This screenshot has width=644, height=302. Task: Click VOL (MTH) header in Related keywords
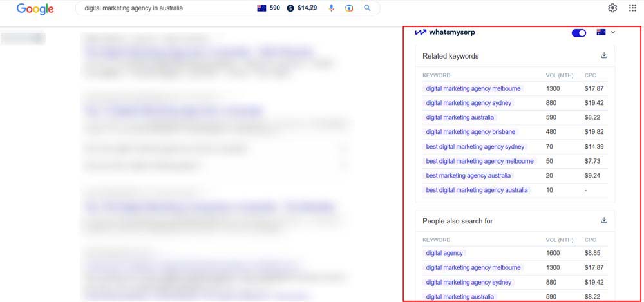click(x=560, y=75)
